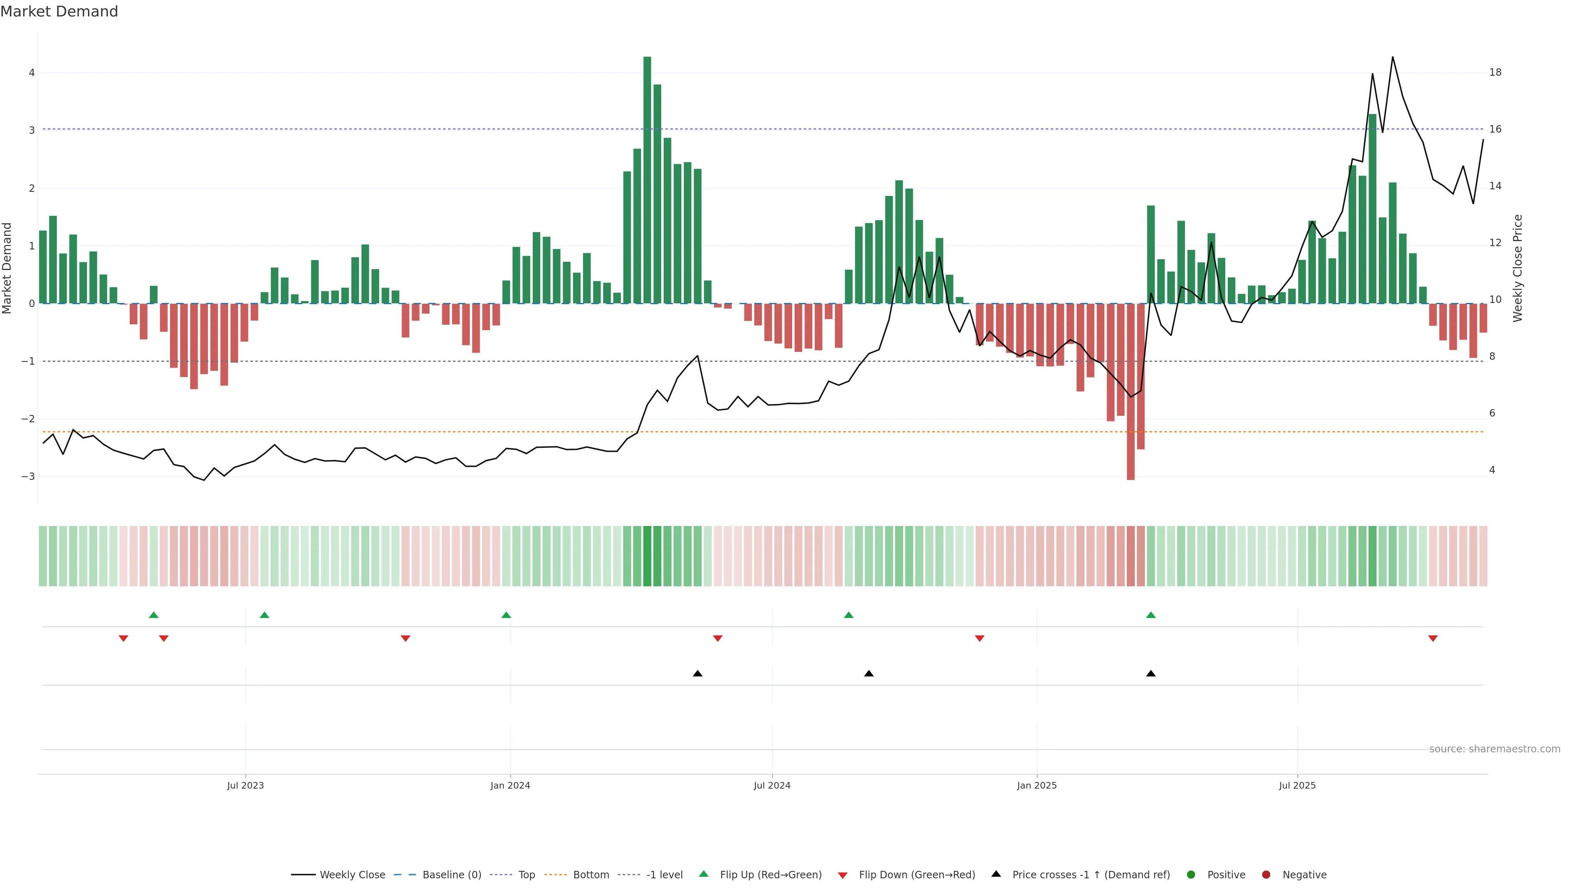
Task: Click black triangle Price crosses legend icon
Action: click(996, 874)
